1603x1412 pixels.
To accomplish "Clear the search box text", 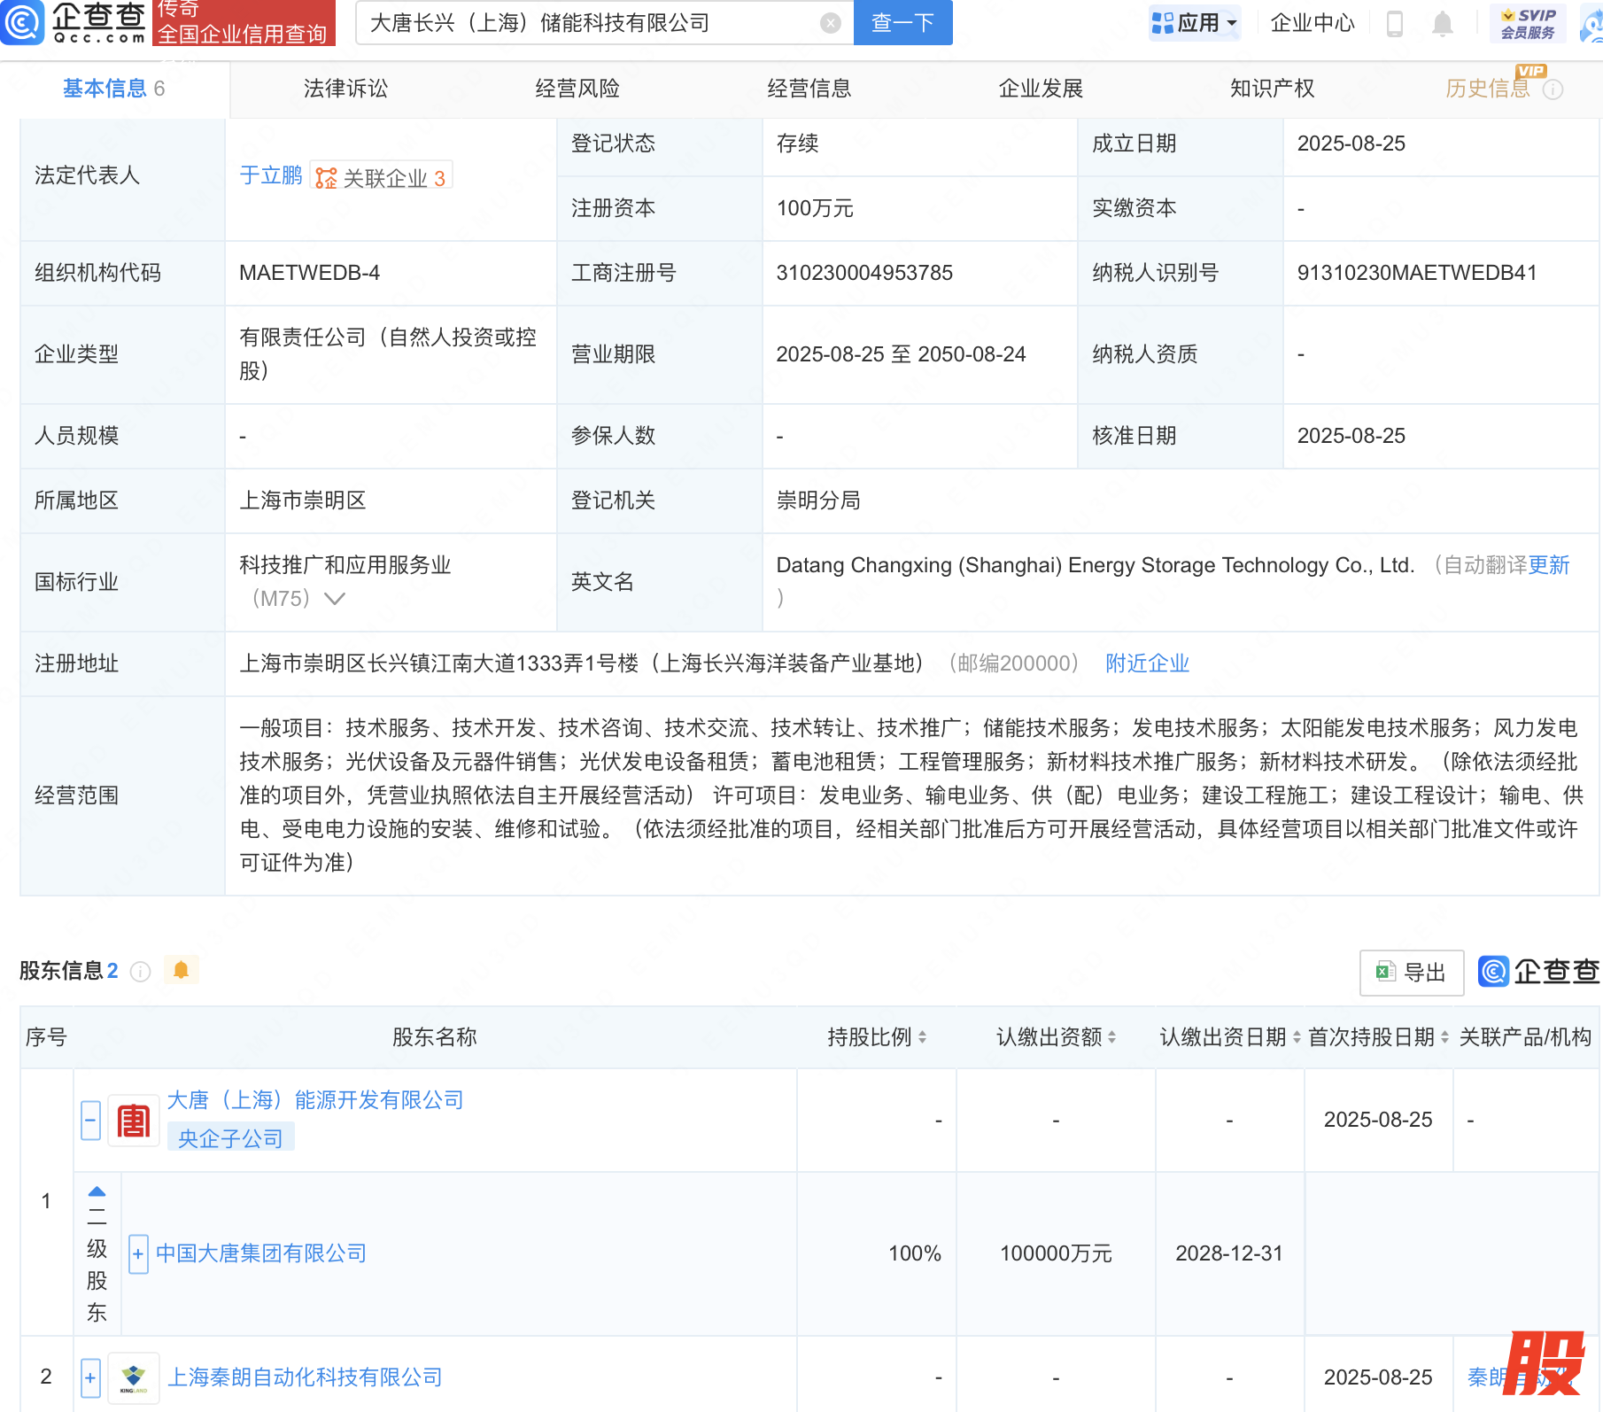I will 830,23.
